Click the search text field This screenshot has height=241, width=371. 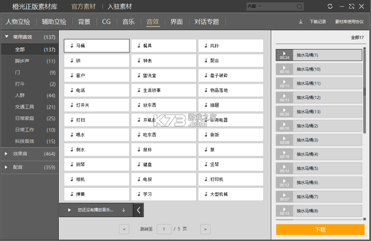click(279, 6)
